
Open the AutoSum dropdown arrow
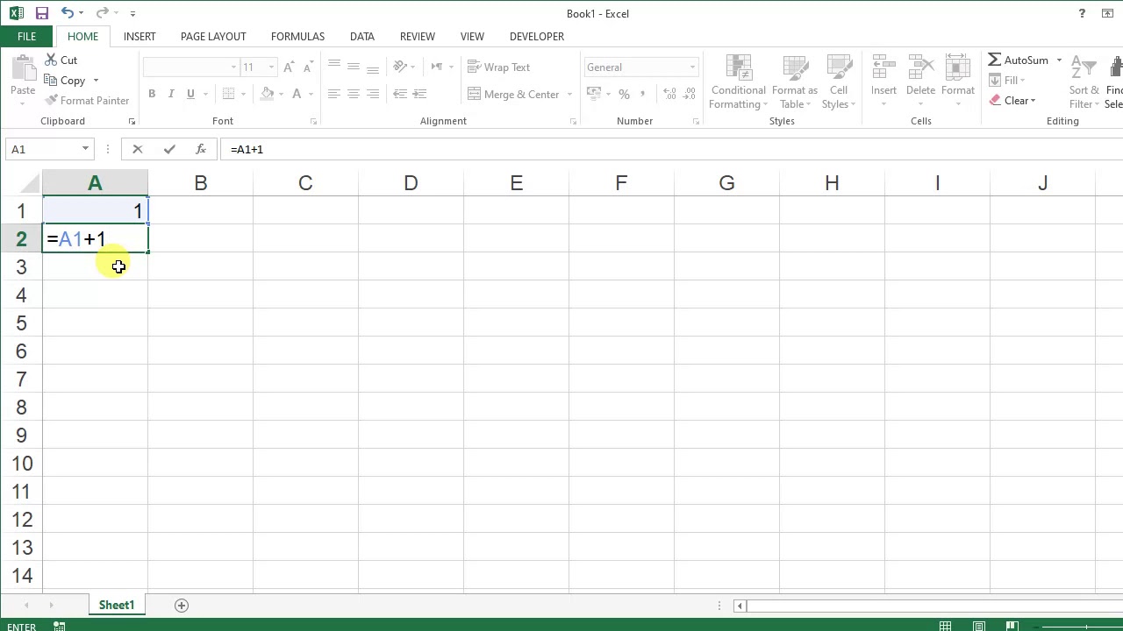pyautogui.click(x=1059, y=60)
